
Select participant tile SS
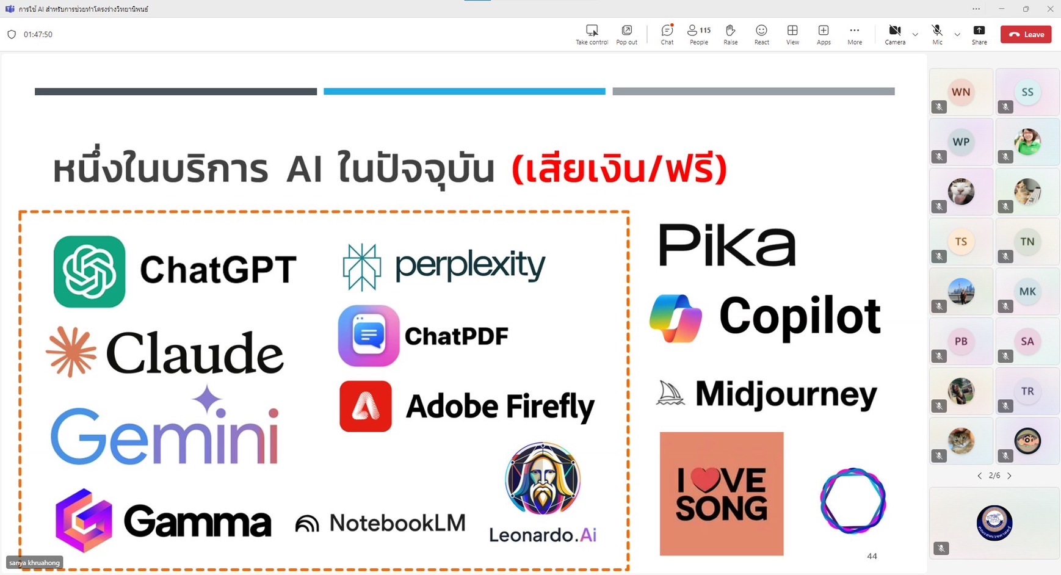1027,92
